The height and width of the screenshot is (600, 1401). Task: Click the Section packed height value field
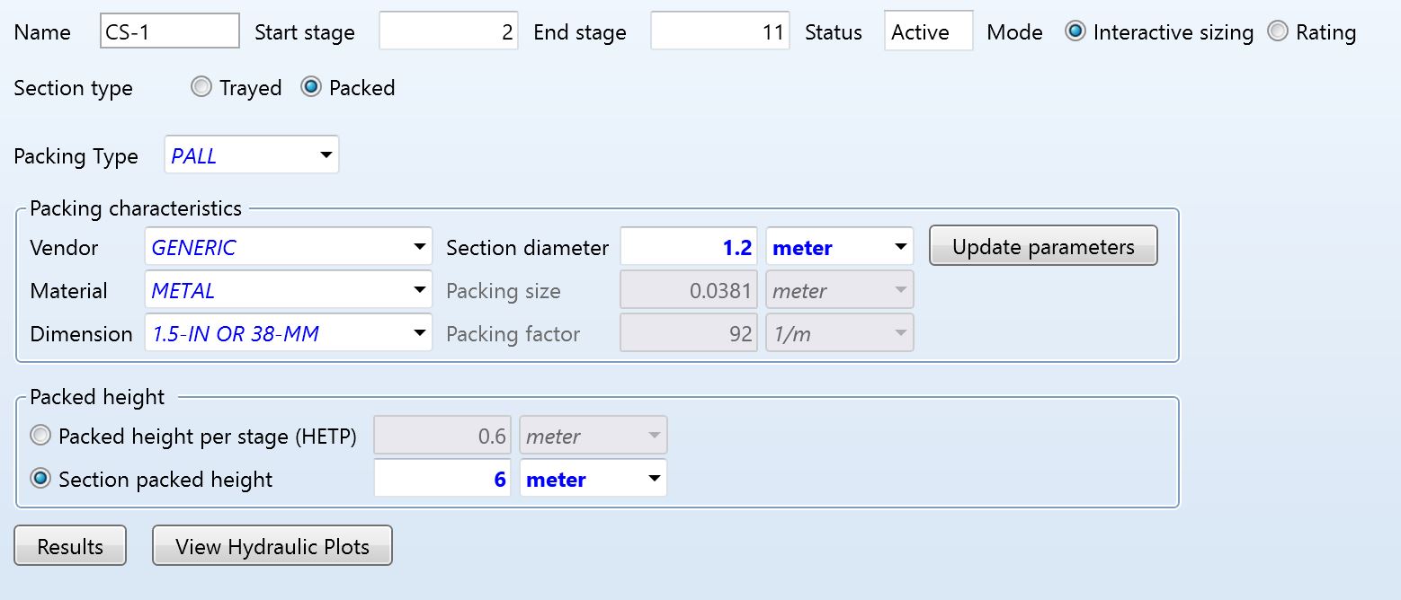point(442,480)
